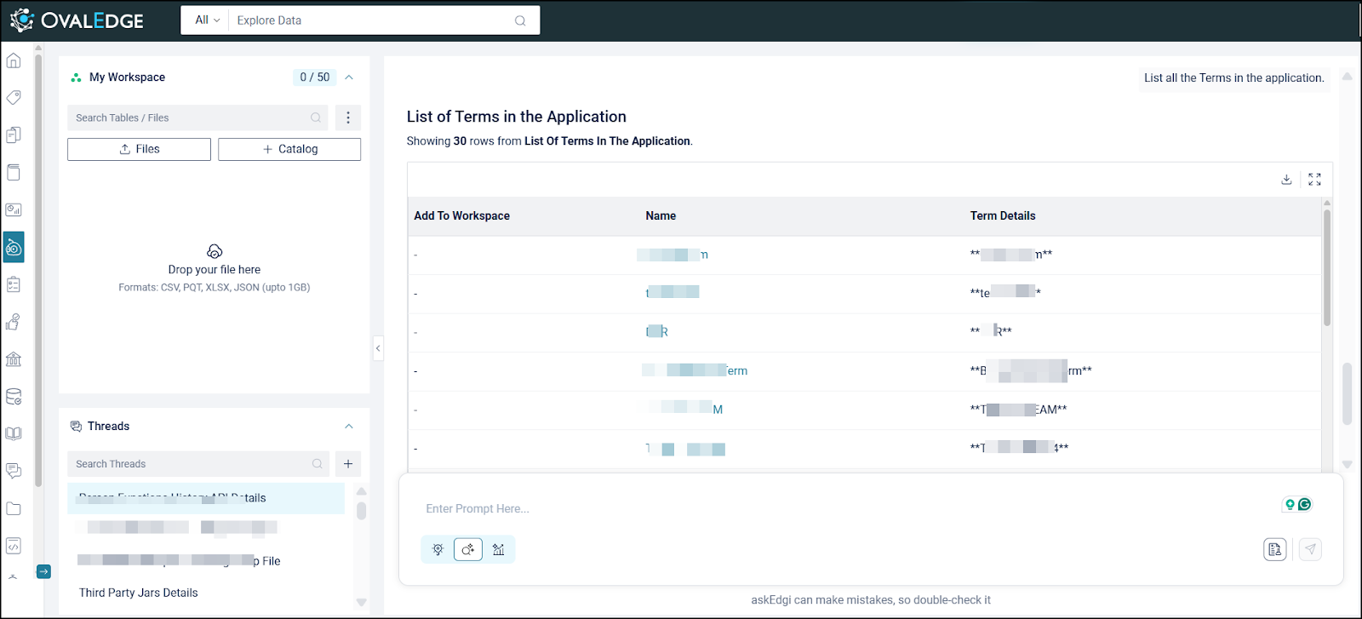This screenshot has height=619, width=1362.
Task: Expand the results table to fullscreen
Action: pyautogui.click(x=1314, y=180)
